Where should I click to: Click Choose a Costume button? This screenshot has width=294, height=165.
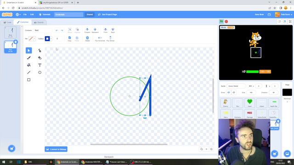tap(11, 148)
